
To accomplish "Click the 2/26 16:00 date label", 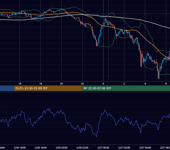I will tap(20, 147).
